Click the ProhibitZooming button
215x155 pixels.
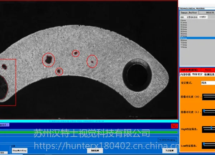point(167,140)
